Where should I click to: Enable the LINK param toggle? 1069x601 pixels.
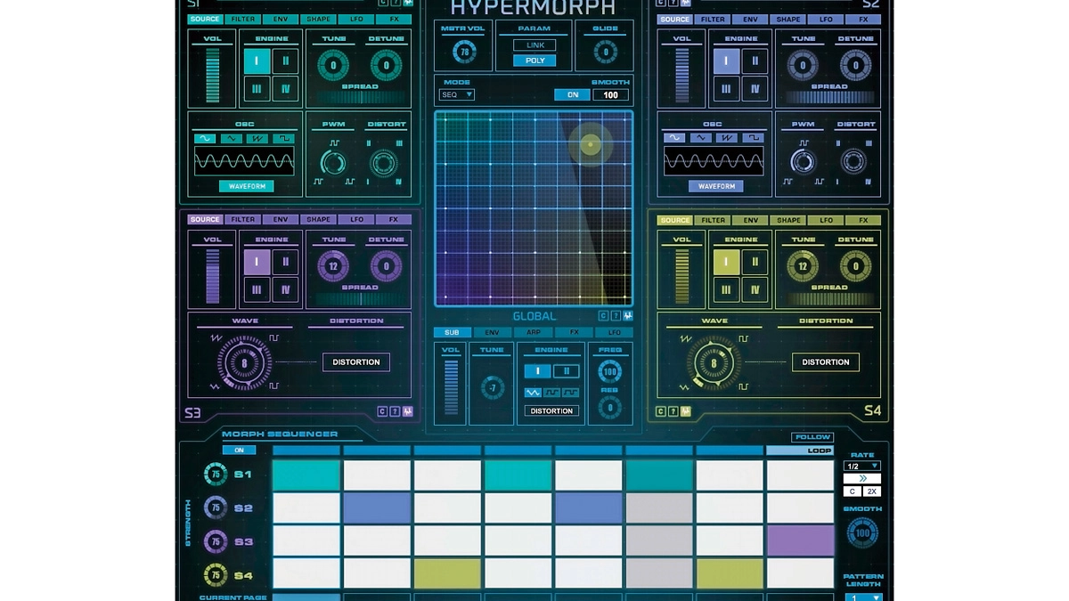535,45
